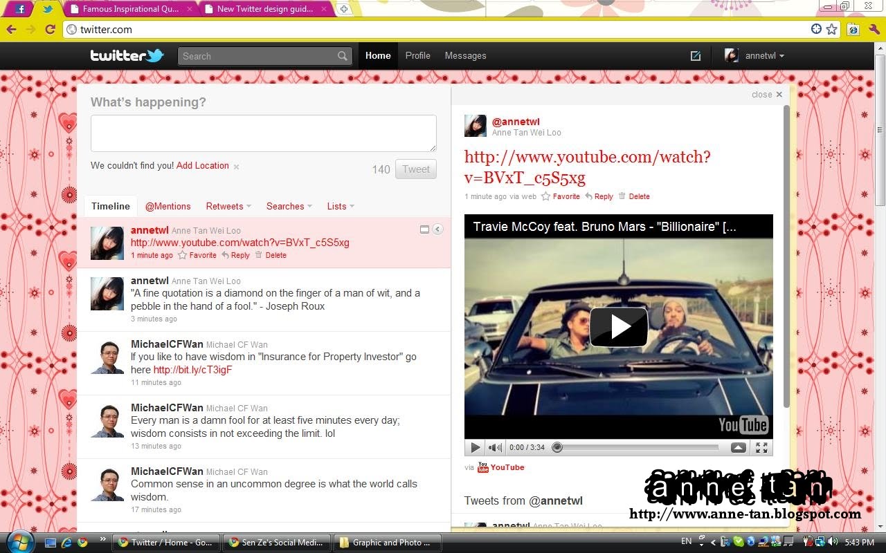Image resolution: width=886 pixels, height=553 pixels.
Task: Play the Billionaire YouTube video
Action: [619, 327]
